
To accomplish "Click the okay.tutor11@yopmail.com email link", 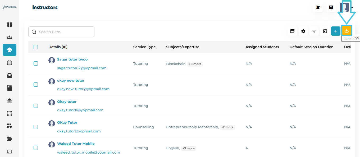I will pyautogui.click(x=80, y=110).
